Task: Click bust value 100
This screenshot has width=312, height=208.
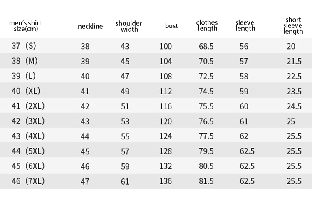Action: pos(166,46)
